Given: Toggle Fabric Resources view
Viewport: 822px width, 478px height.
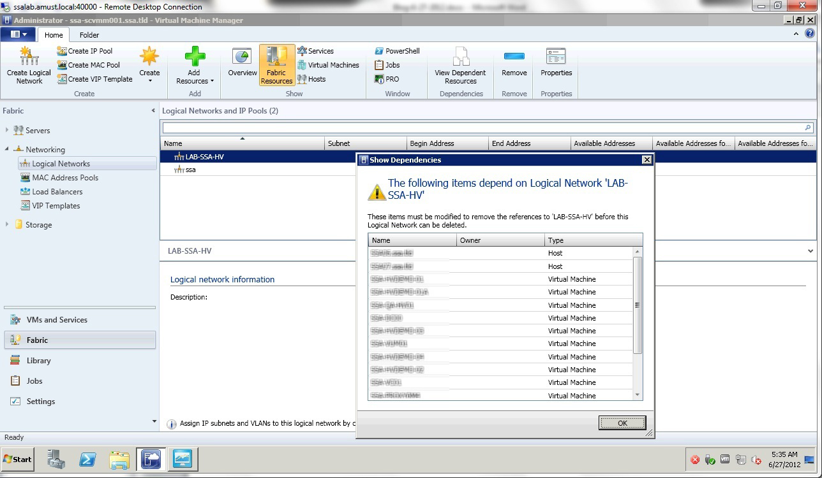Looking at the screenshot, I should tap(276, 66).
